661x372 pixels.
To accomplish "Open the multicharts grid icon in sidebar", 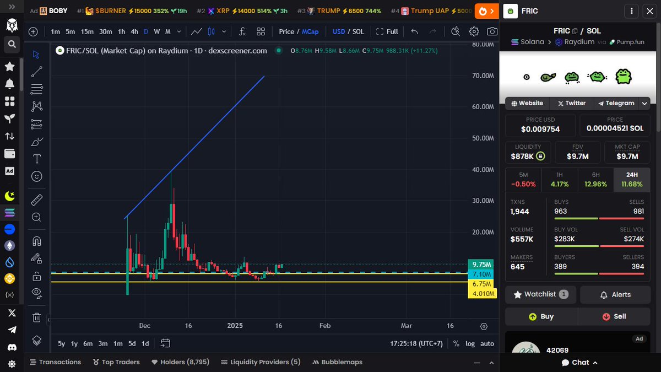I will tap(9, 101).
